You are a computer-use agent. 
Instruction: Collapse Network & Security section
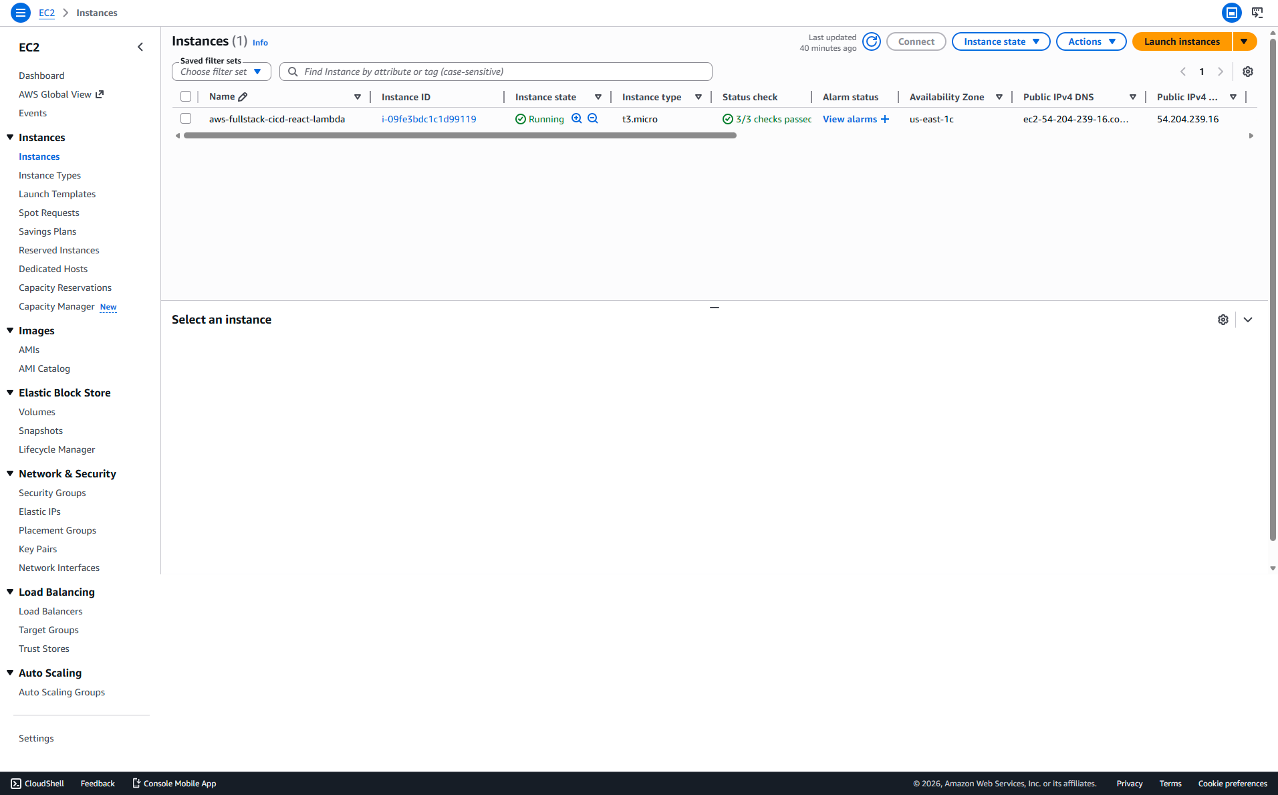(x=10, y=473)
